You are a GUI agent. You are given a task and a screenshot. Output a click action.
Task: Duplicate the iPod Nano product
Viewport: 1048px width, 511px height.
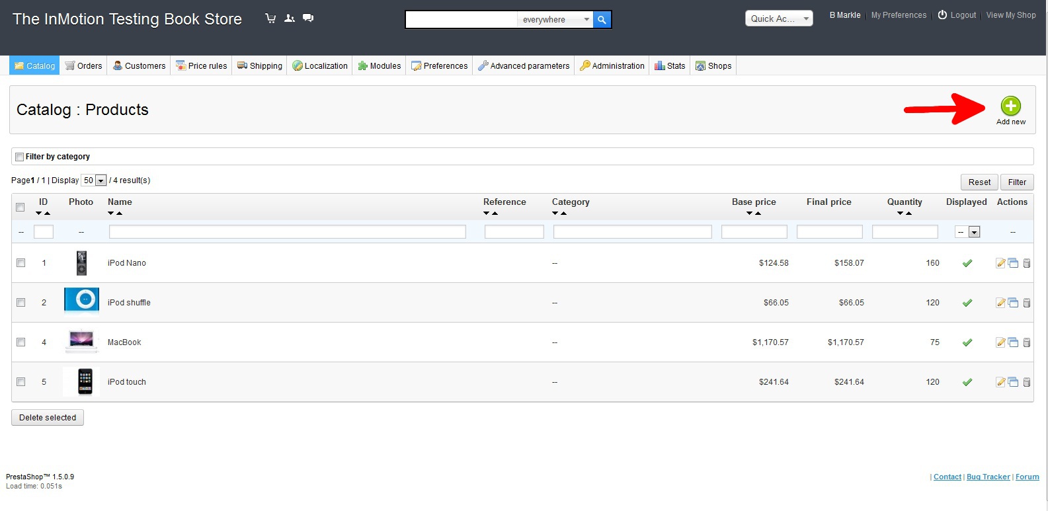pos(1013,263)
